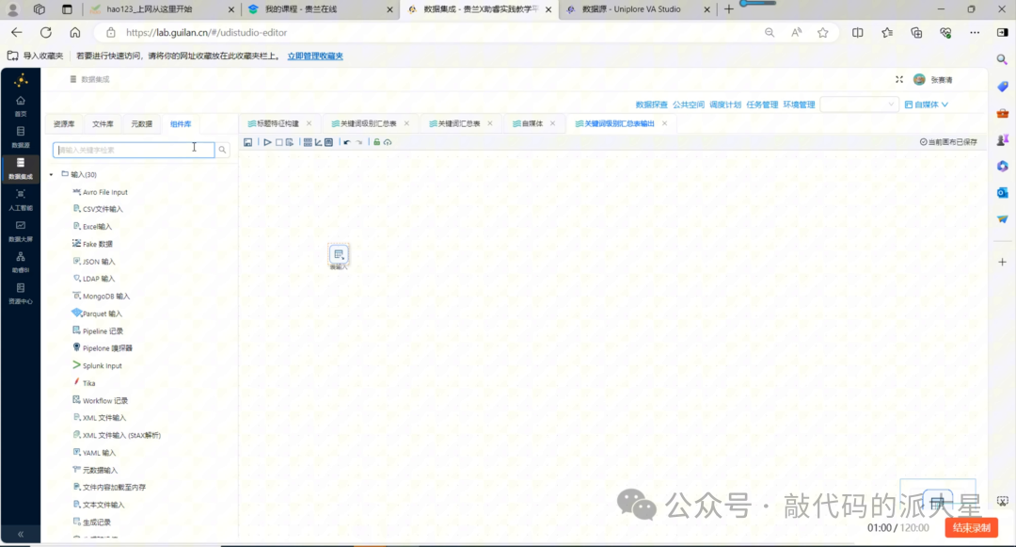Toggle fullscreen with the expand arrows icon
The width and height of the screenshot is (1016, 547).
(899, 79)
